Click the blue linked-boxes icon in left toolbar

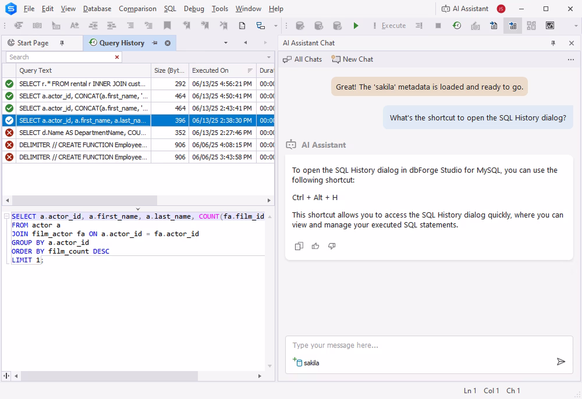261,26
